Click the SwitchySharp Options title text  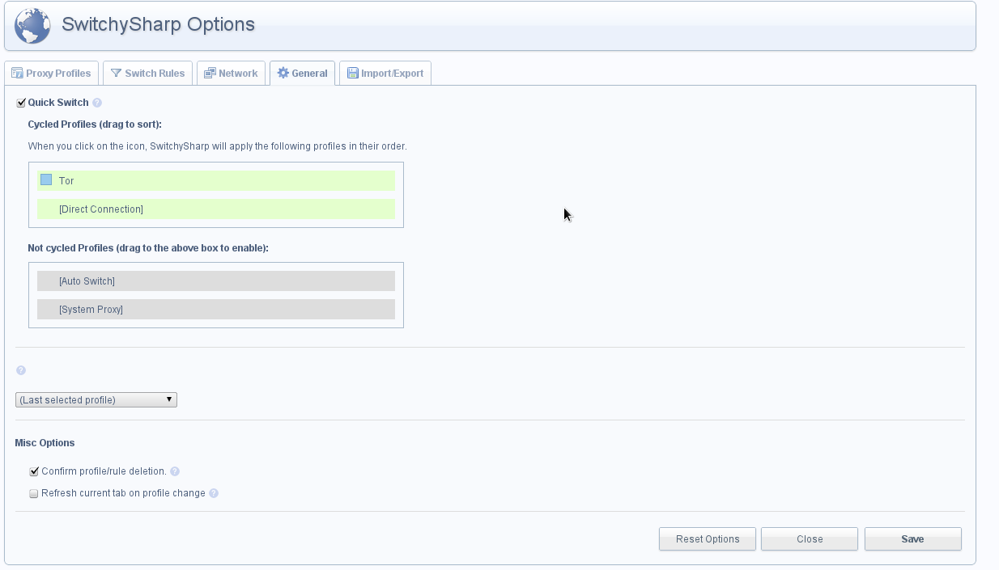159,24
